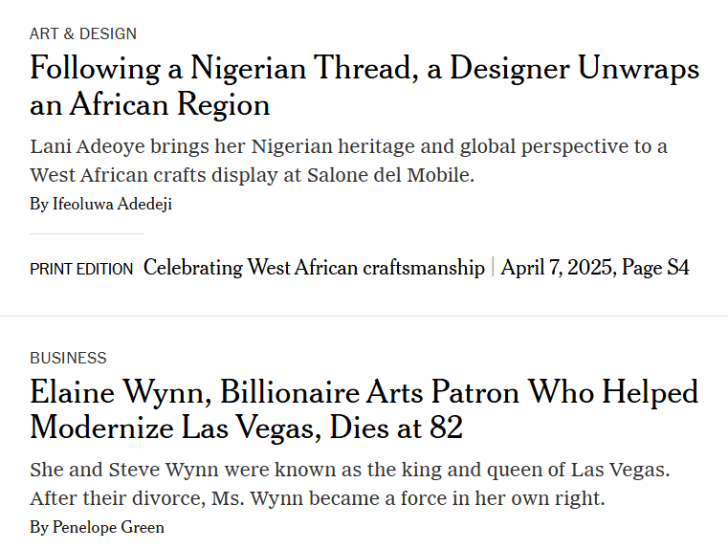
Task: Click the BUSINESS section label
Action: click(68, 359)
